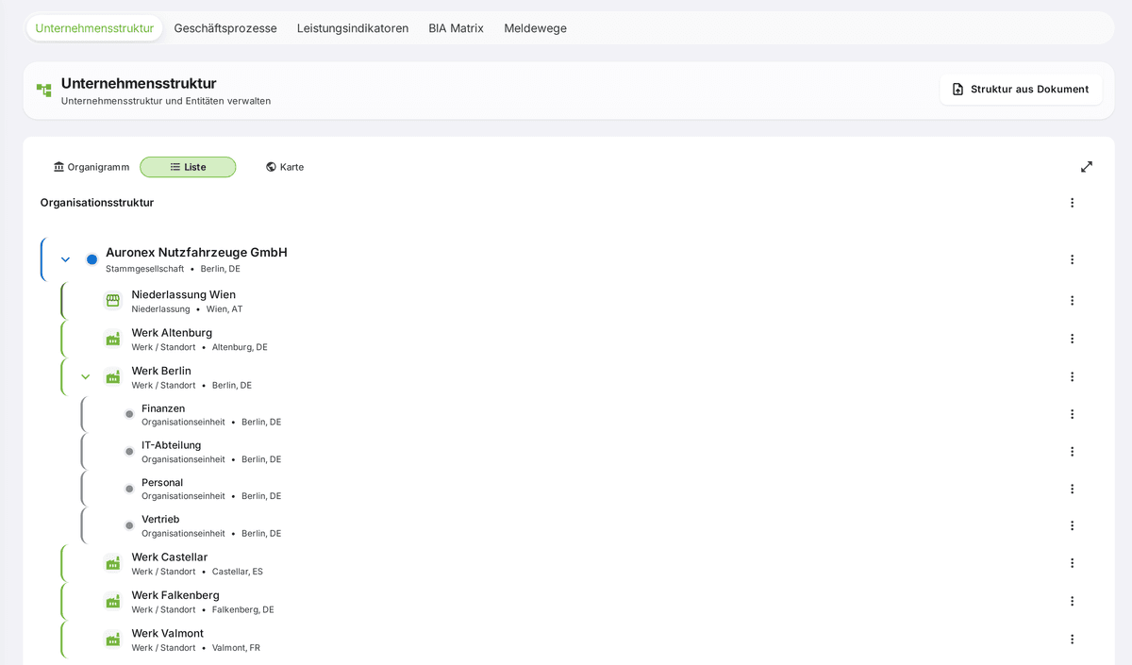Image resolution: width=1132 pixels, height=665 pixels.
Task: Open the Unternehmensstruktur tab
Action: click(94, 28)
